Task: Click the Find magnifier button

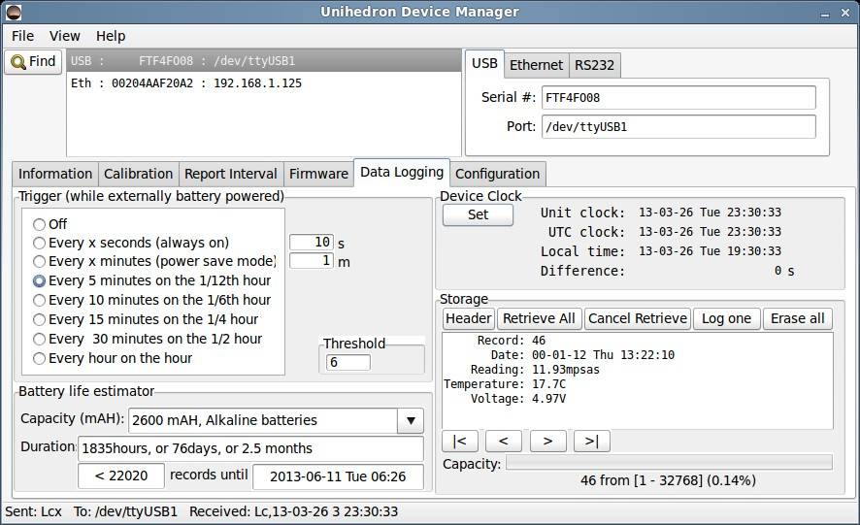Action: click(x=34, y=62)
